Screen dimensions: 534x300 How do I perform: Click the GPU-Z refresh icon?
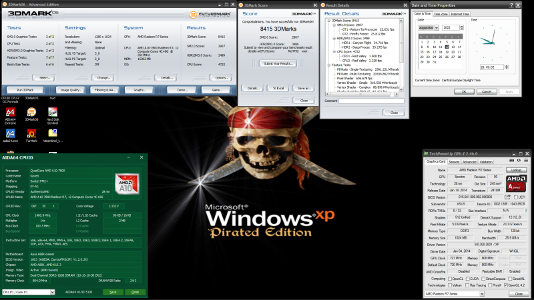click(x=519, y=161)
